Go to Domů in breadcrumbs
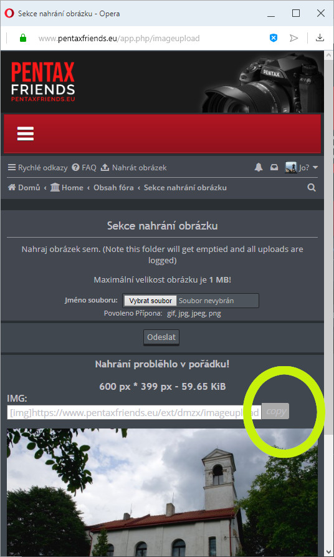Screen dimensions: 334x557 (24, 188)
